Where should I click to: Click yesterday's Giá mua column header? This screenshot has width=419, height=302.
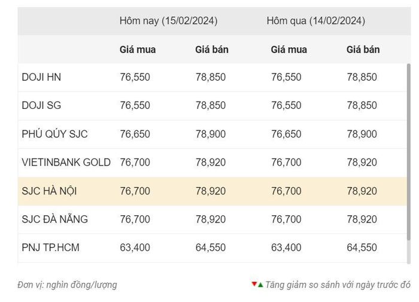(289, 50)
